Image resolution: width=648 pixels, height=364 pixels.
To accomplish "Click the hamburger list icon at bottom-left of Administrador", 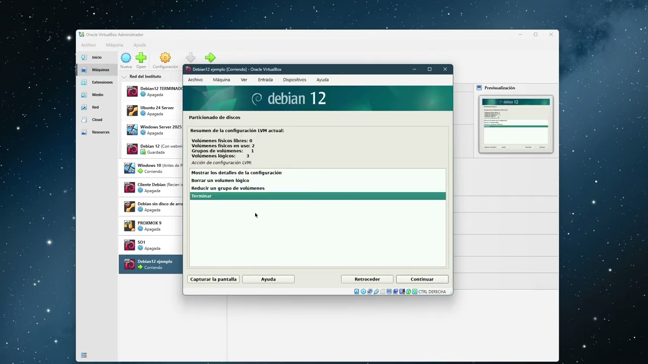I will [84, 355].
